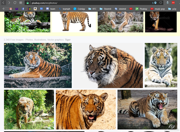Open the Coinigy bookmark
The height and width of the screenshot is (132, 180).
(79, 9)
